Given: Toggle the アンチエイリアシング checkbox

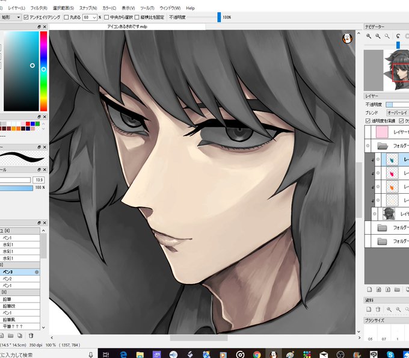Looking at the screenshot, I should [x=26, y=17].
